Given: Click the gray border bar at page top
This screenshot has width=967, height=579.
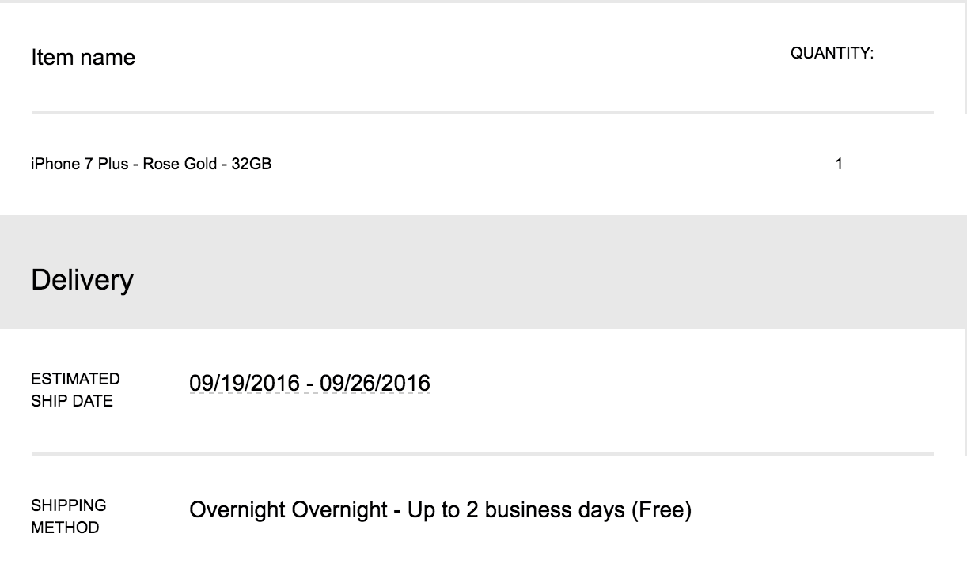Looking at the screenshot, I should coord(483,2).
